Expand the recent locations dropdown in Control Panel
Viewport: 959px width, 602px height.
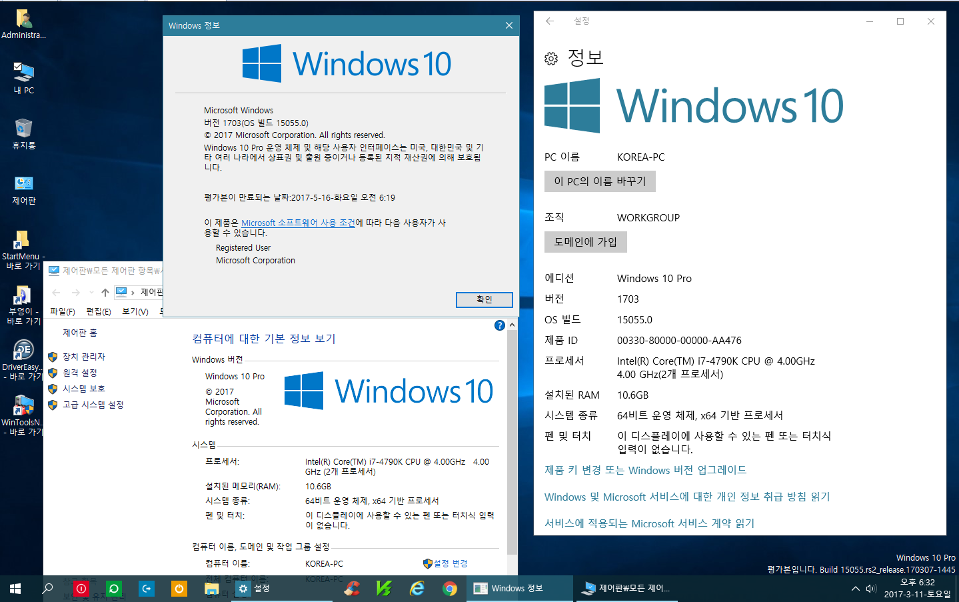91,292
